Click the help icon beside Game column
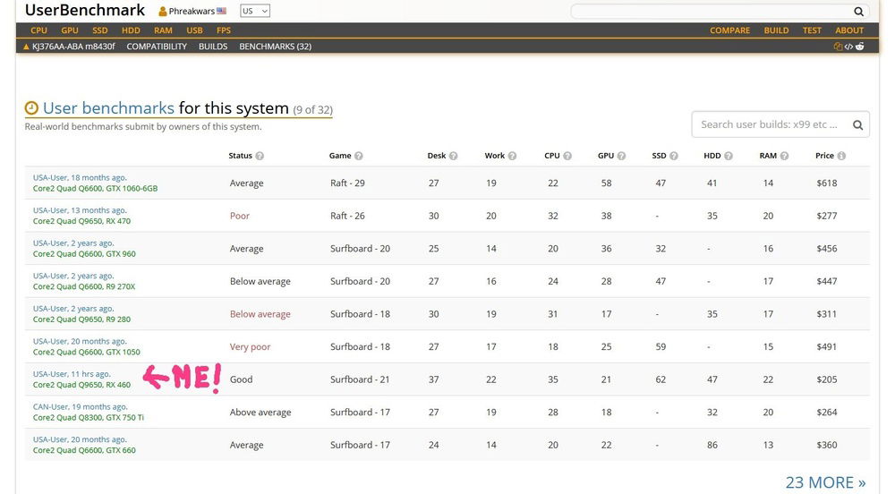 [359, 156]
